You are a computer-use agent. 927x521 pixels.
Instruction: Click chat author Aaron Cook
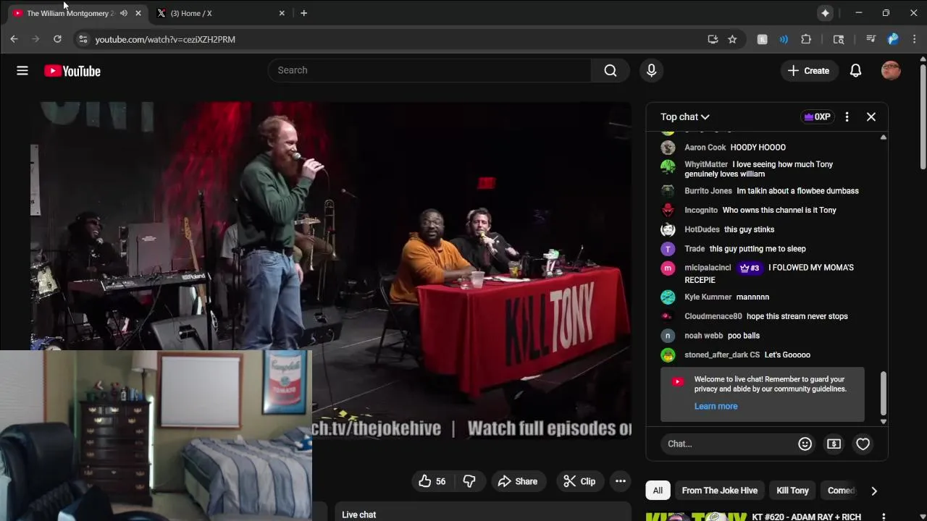point(705,148)
